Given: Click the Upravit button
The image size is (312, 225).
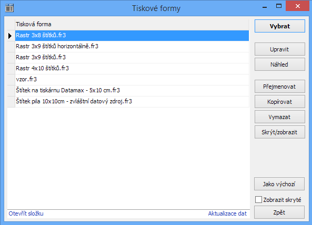Looking at the screenshot, I should click(279, 49).
